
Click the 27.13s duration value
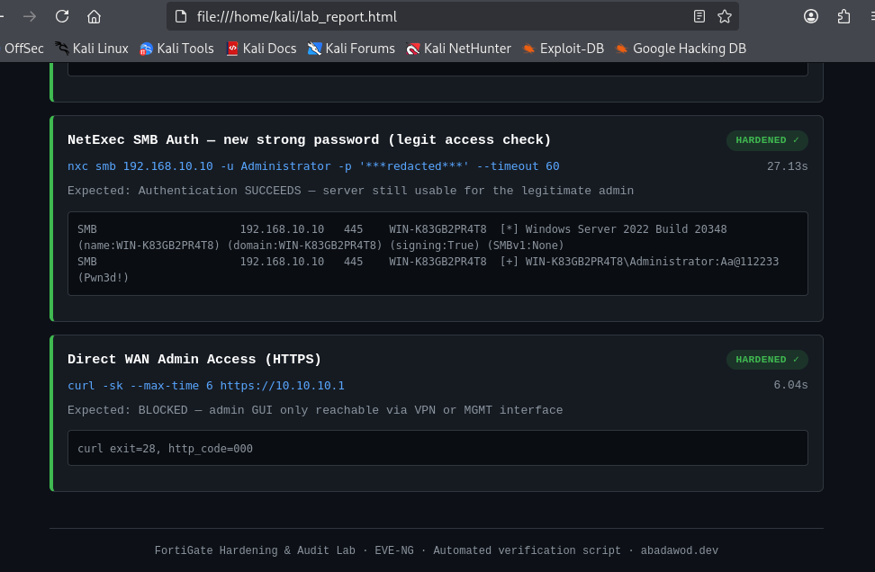787,166
